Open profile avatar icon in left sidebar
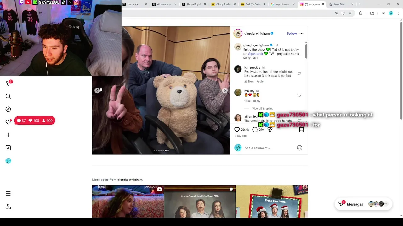403x226 pixels. [x=8, y=161]
